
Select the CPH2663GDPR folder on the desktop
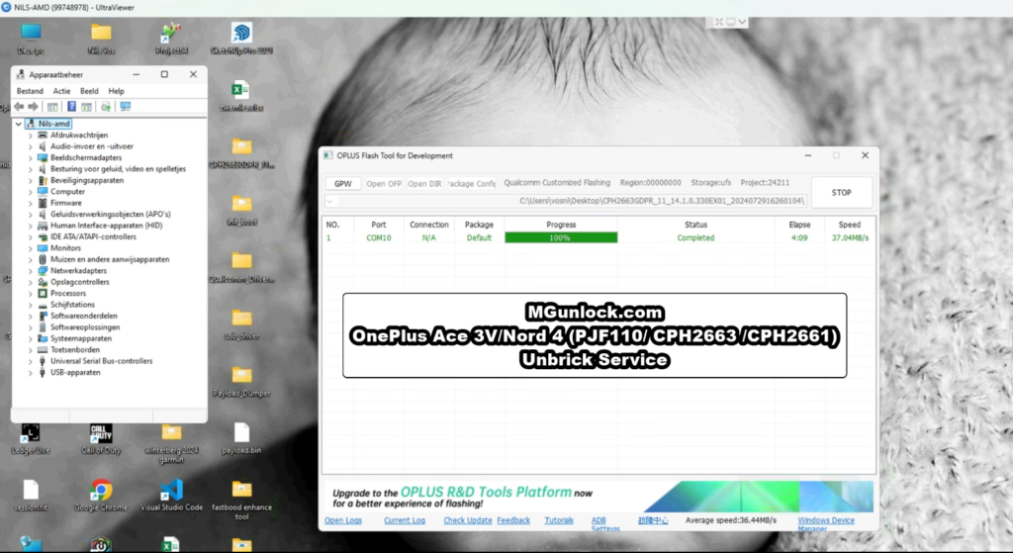pyautogui.click(x=241, y=152)
